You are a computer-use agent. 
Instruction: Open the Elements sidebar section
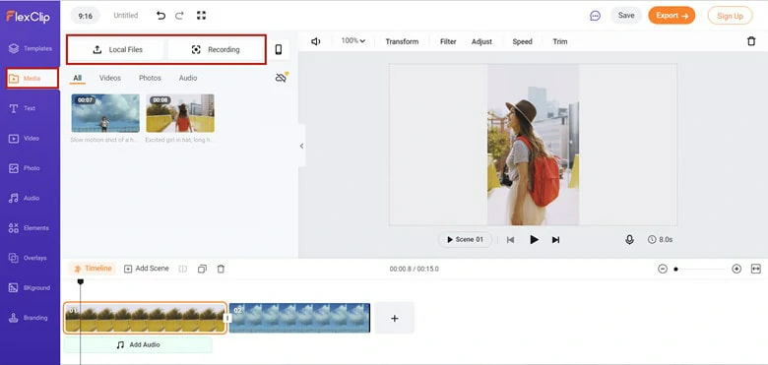[30, 228]
